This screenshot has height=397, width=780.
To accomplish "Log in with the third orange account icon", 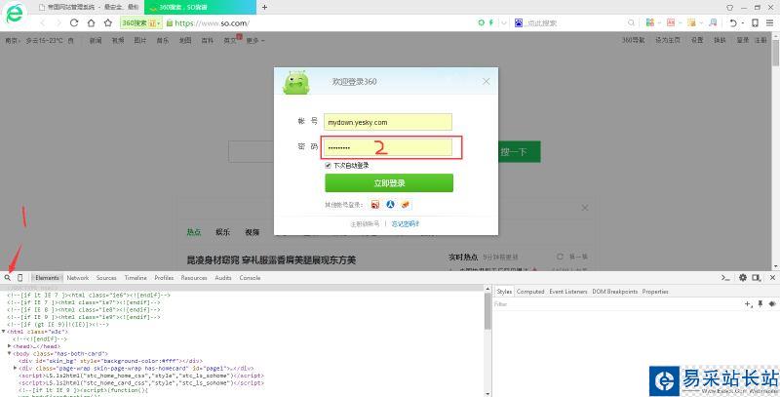I will (x=406, y=204).
